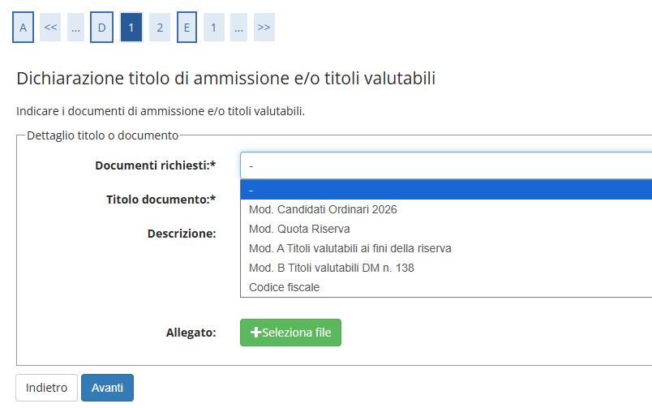Click the first ellipsis step indicator
The height and width of the screenshot is (408, 652).
click(75, 28)
